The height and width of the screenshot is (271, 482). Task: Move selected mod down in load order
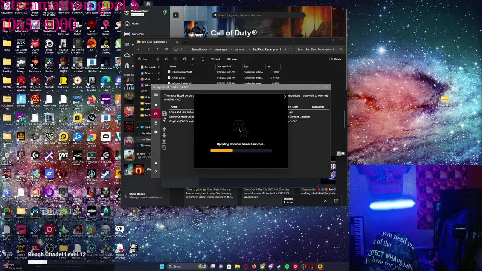tap(164, 135)
